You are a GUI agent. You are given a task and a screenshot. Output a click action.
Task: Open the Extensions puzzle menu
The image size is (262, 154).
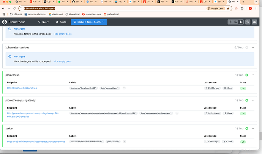click(242, 8)
